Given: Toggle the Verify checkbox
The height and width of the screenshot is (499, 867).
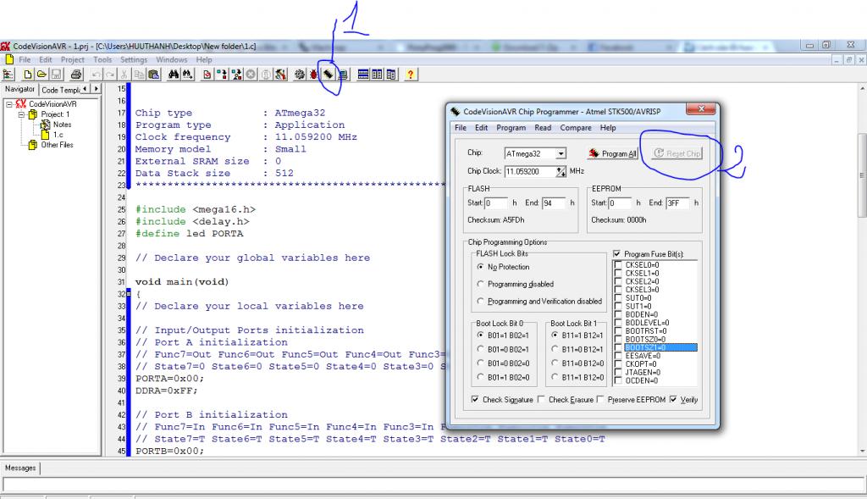Looking at the screenshot, I should point(673,399).
